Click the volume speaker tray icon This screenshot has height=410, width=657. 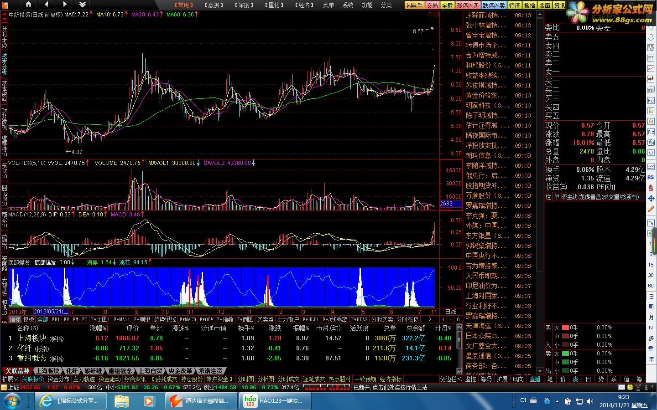coord(590,401)
